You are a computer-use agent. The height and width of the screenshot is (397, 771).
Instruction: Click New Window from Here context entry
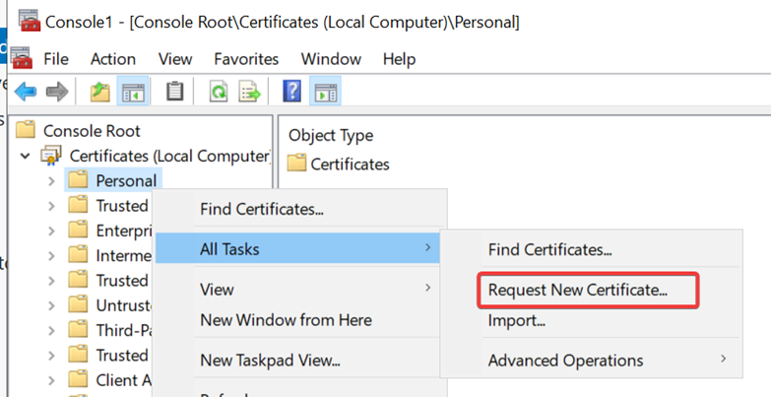pos(286,320)
